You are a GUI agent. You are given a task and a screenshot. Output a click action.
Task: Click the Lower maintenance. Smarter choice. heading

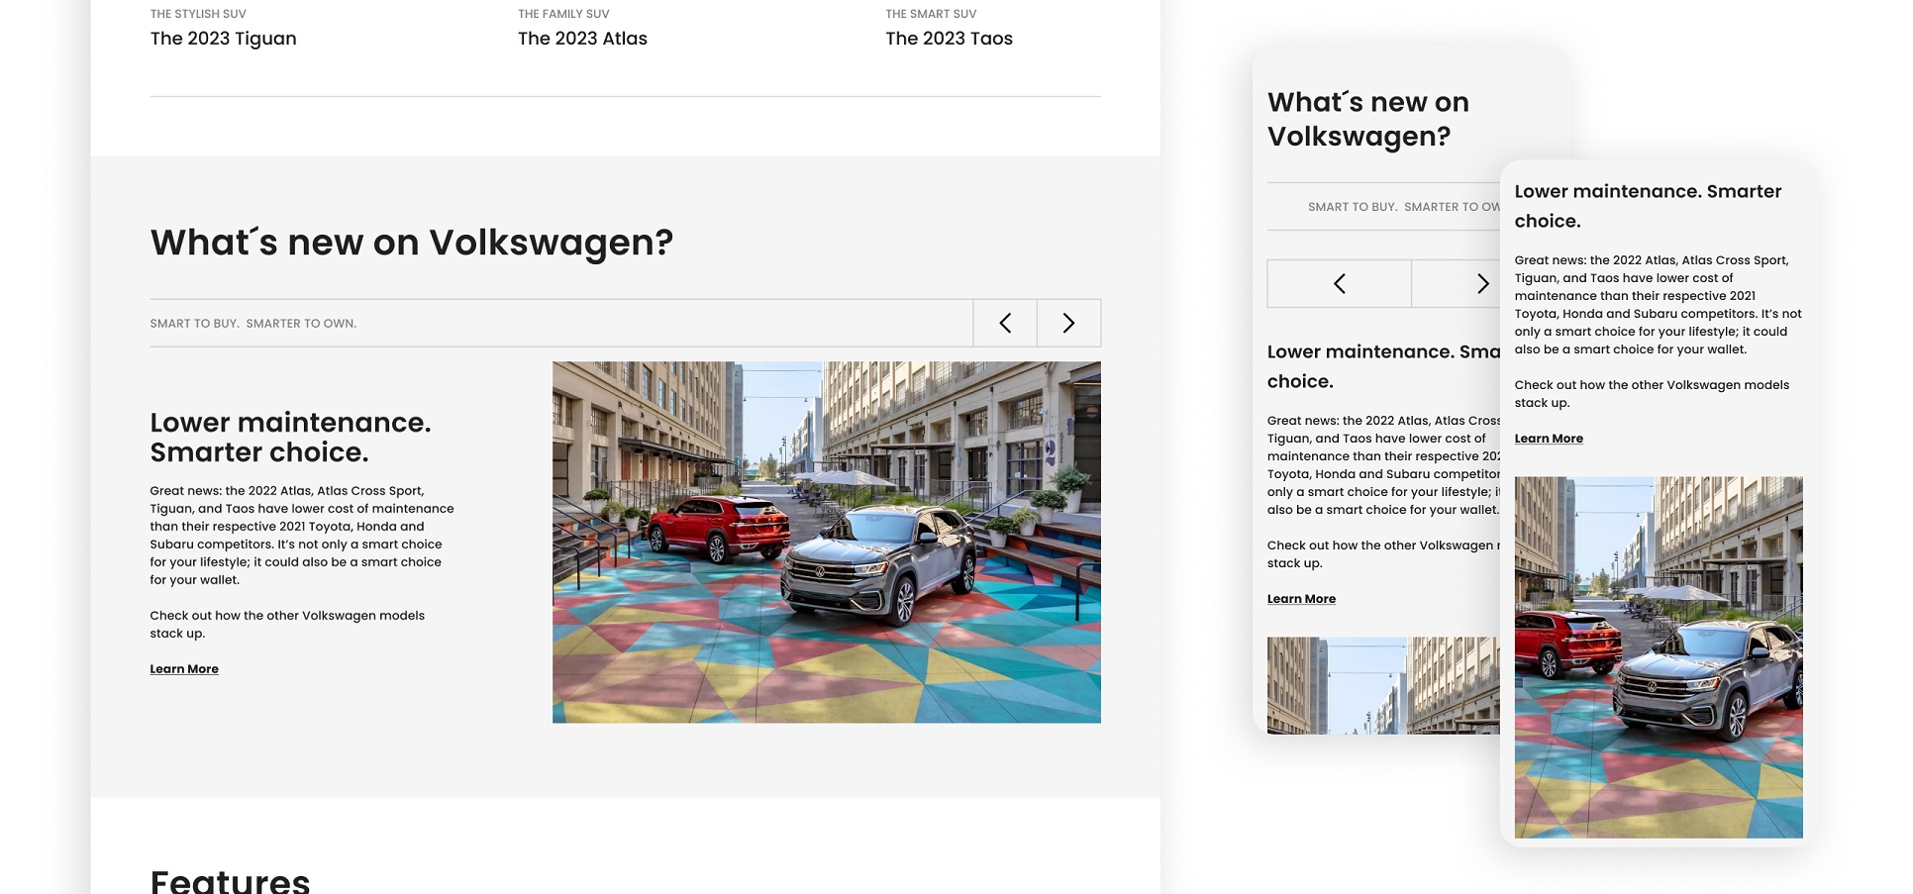coord(290,437)
